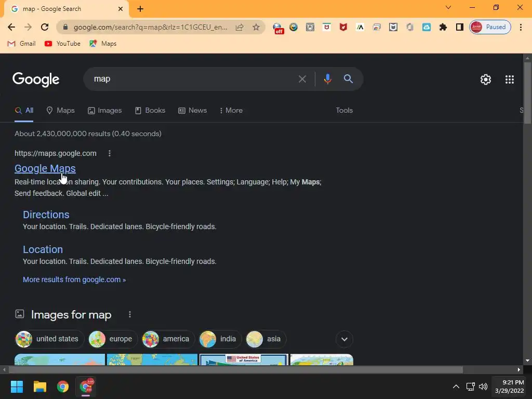The image size is (532, 399).
Task: Switch to the Maps results tab
Action: tap(60, 110)
